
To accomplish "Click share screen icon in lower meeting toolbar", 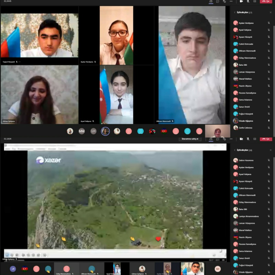I will [x=255, y=139].
